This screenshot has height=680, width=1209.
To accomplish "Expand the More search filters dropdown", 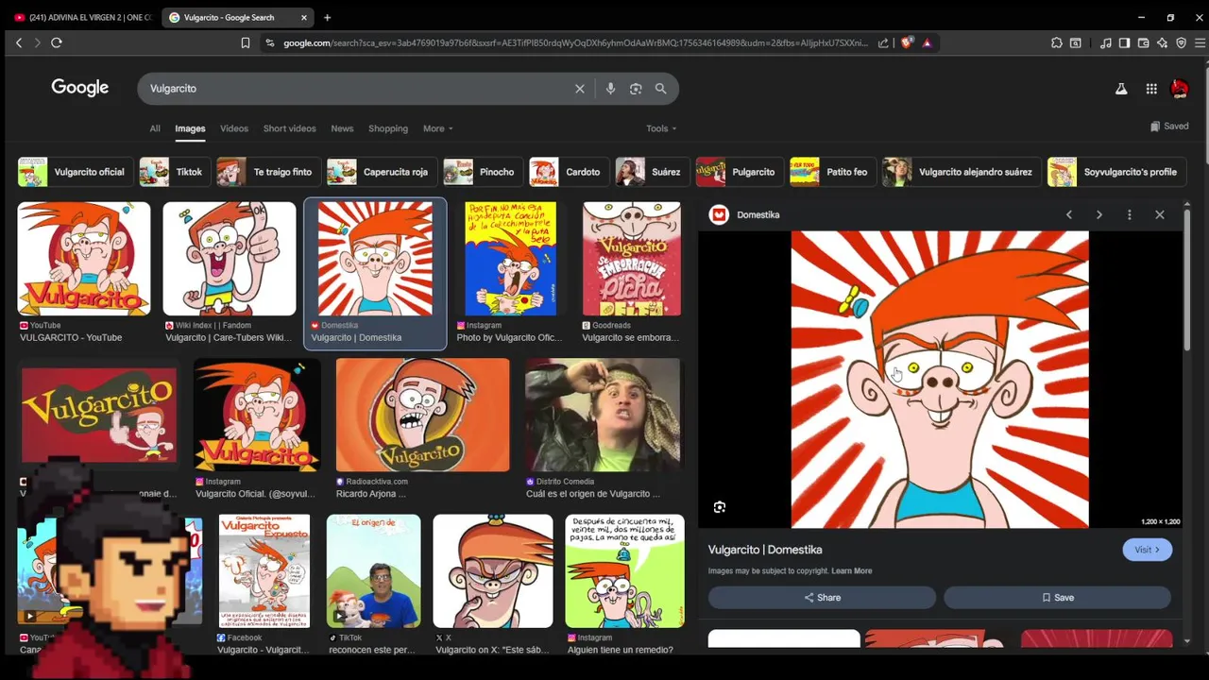I will click(x=438, y=128).
